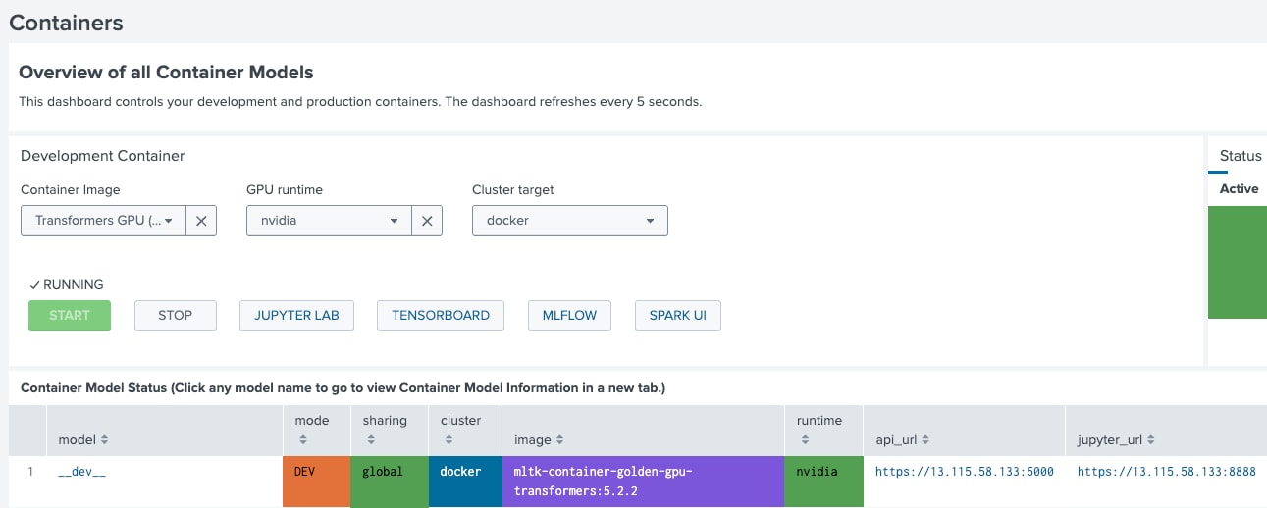The width and height of the screenshot is (1267, 508).
Task: Launch JUPYTER LAB
Action: coord(296,315)
